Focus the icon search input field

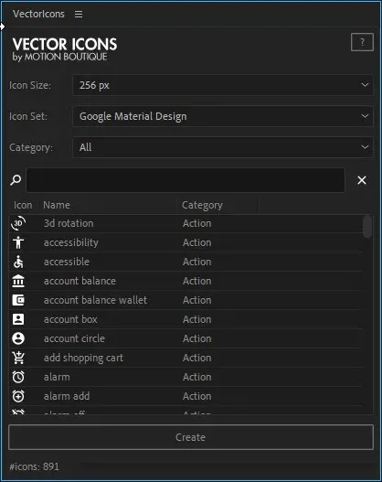[186, 180]
